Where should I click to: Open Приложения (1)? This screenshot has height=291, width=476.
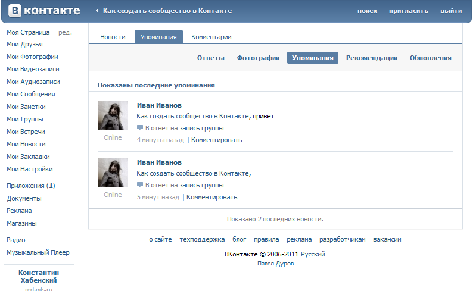click(30, 186)
